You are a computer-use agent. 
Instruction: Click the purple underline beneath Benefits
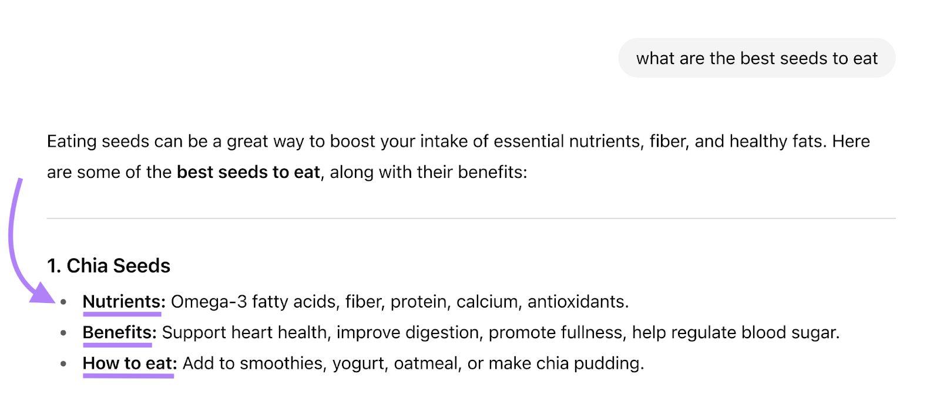(117, 345)
